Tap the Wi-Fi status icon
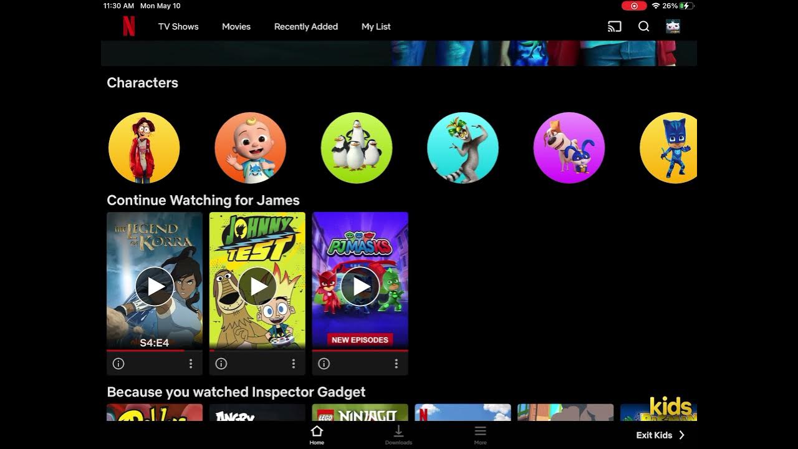 655,6
